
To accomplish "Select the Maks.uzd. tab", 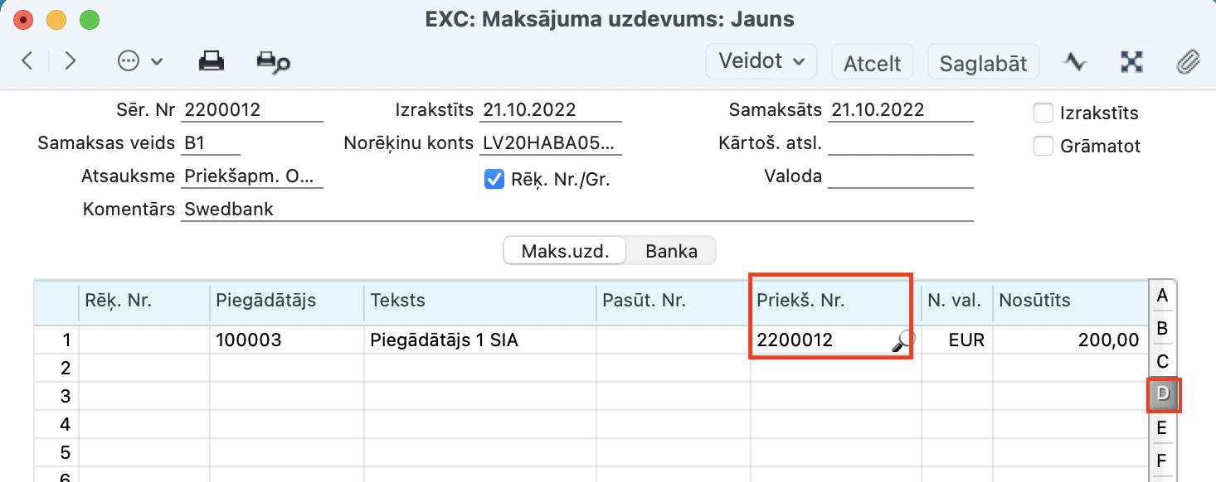I will [565, 251].
